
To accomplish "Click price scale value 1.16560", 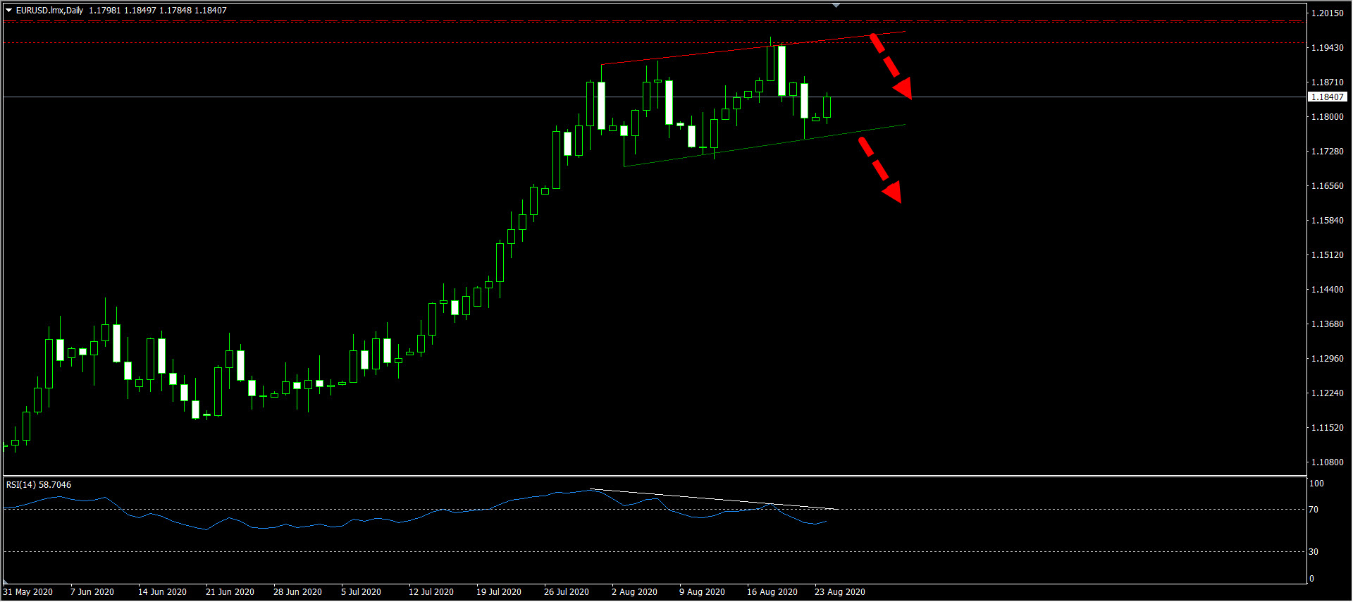I will (x=1328, y=186).
